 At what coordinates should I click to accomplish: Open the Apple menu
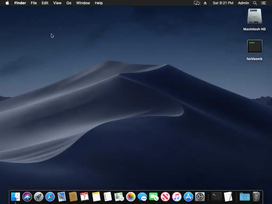(x=7, y=3)
